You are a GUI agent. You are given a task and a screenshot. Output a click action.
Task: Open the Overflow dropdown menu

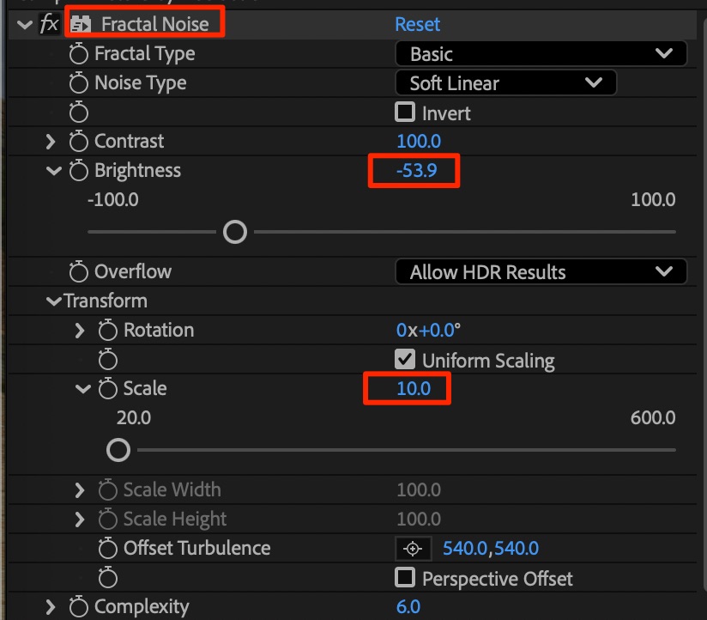click(x=541, y=272)
